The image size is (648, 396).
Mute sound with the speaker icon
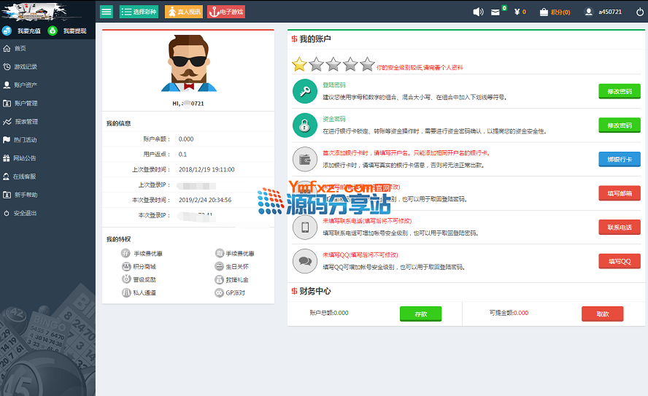pos(478,12)
